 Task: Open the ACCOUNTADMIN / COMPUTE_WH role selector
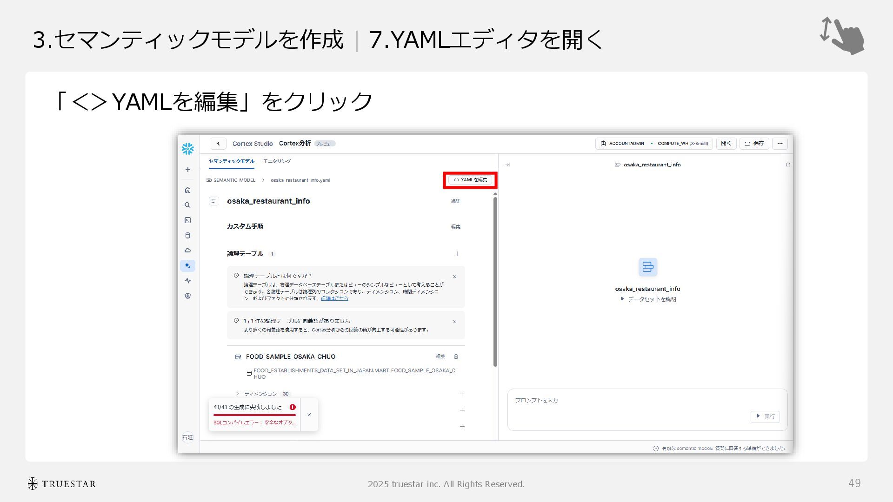[654, 144]
